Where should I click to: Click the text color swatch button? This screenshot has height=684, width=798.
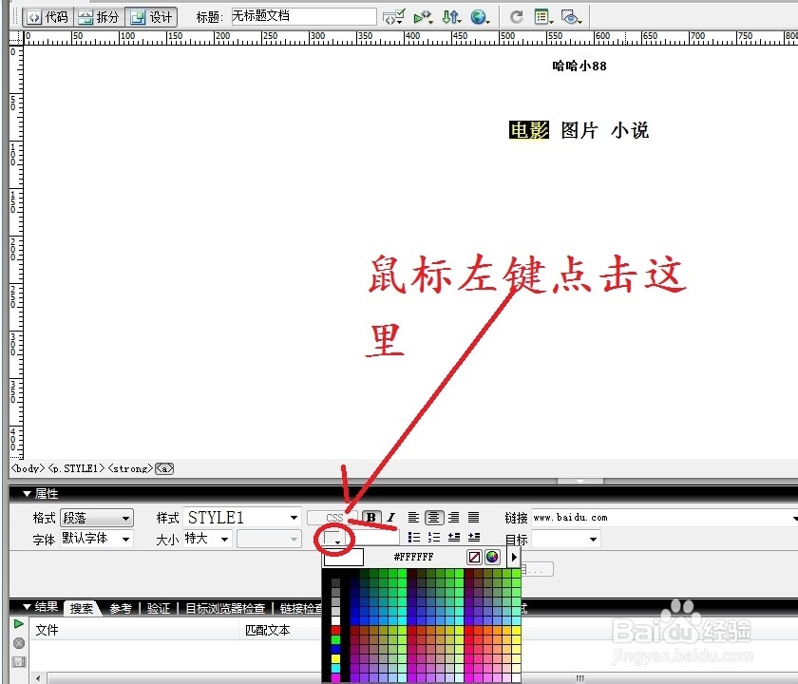coord(333,538)
